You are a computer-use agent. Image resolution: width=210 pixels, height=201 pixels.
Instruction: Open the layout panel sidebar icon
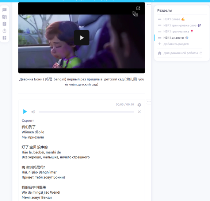tap(4, 38)
